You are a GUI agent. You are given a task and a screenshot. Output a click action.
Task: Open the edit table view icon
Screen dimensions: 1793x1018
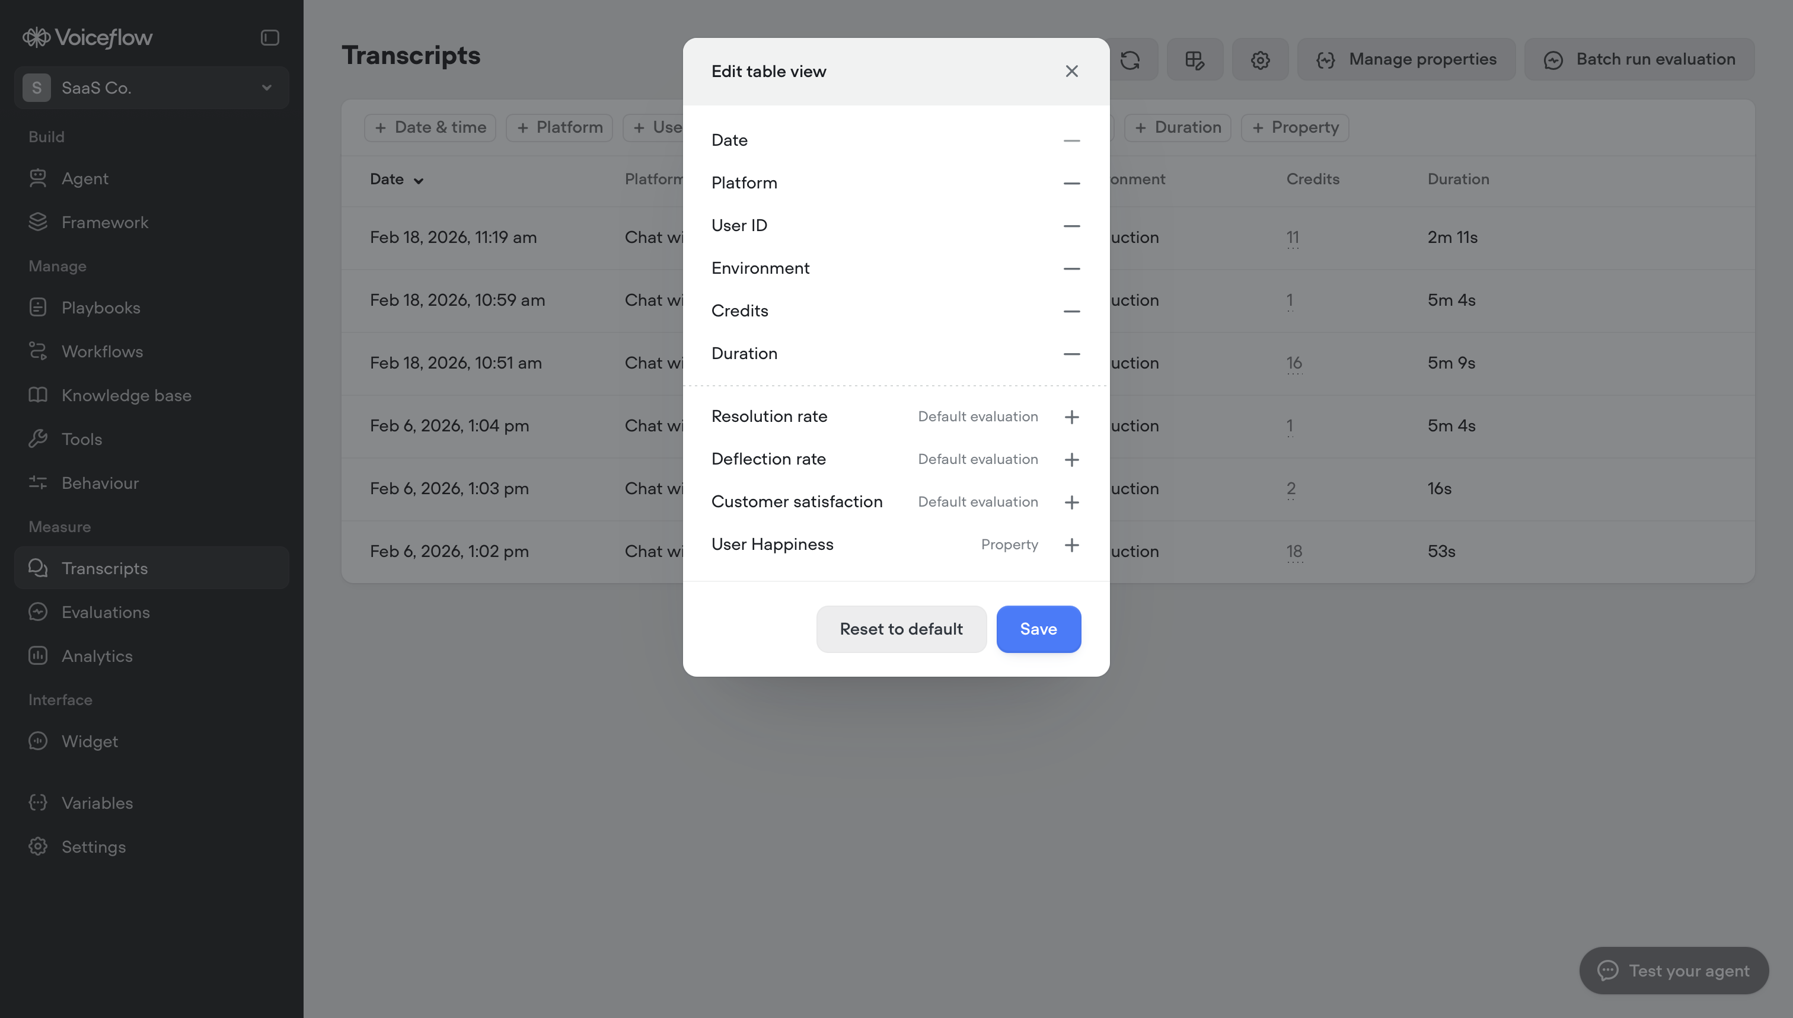point(1195,59)
